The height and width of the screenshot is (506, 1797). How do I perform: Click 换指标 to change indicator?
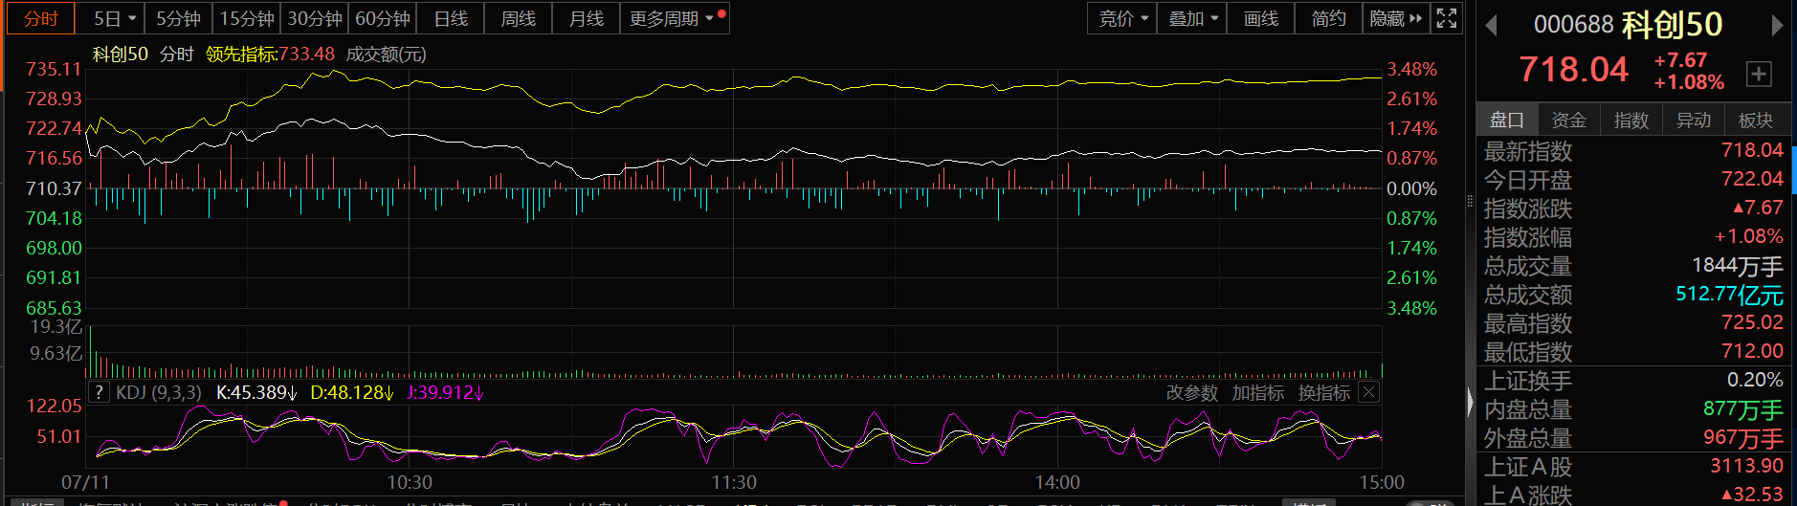[1323, 392]
